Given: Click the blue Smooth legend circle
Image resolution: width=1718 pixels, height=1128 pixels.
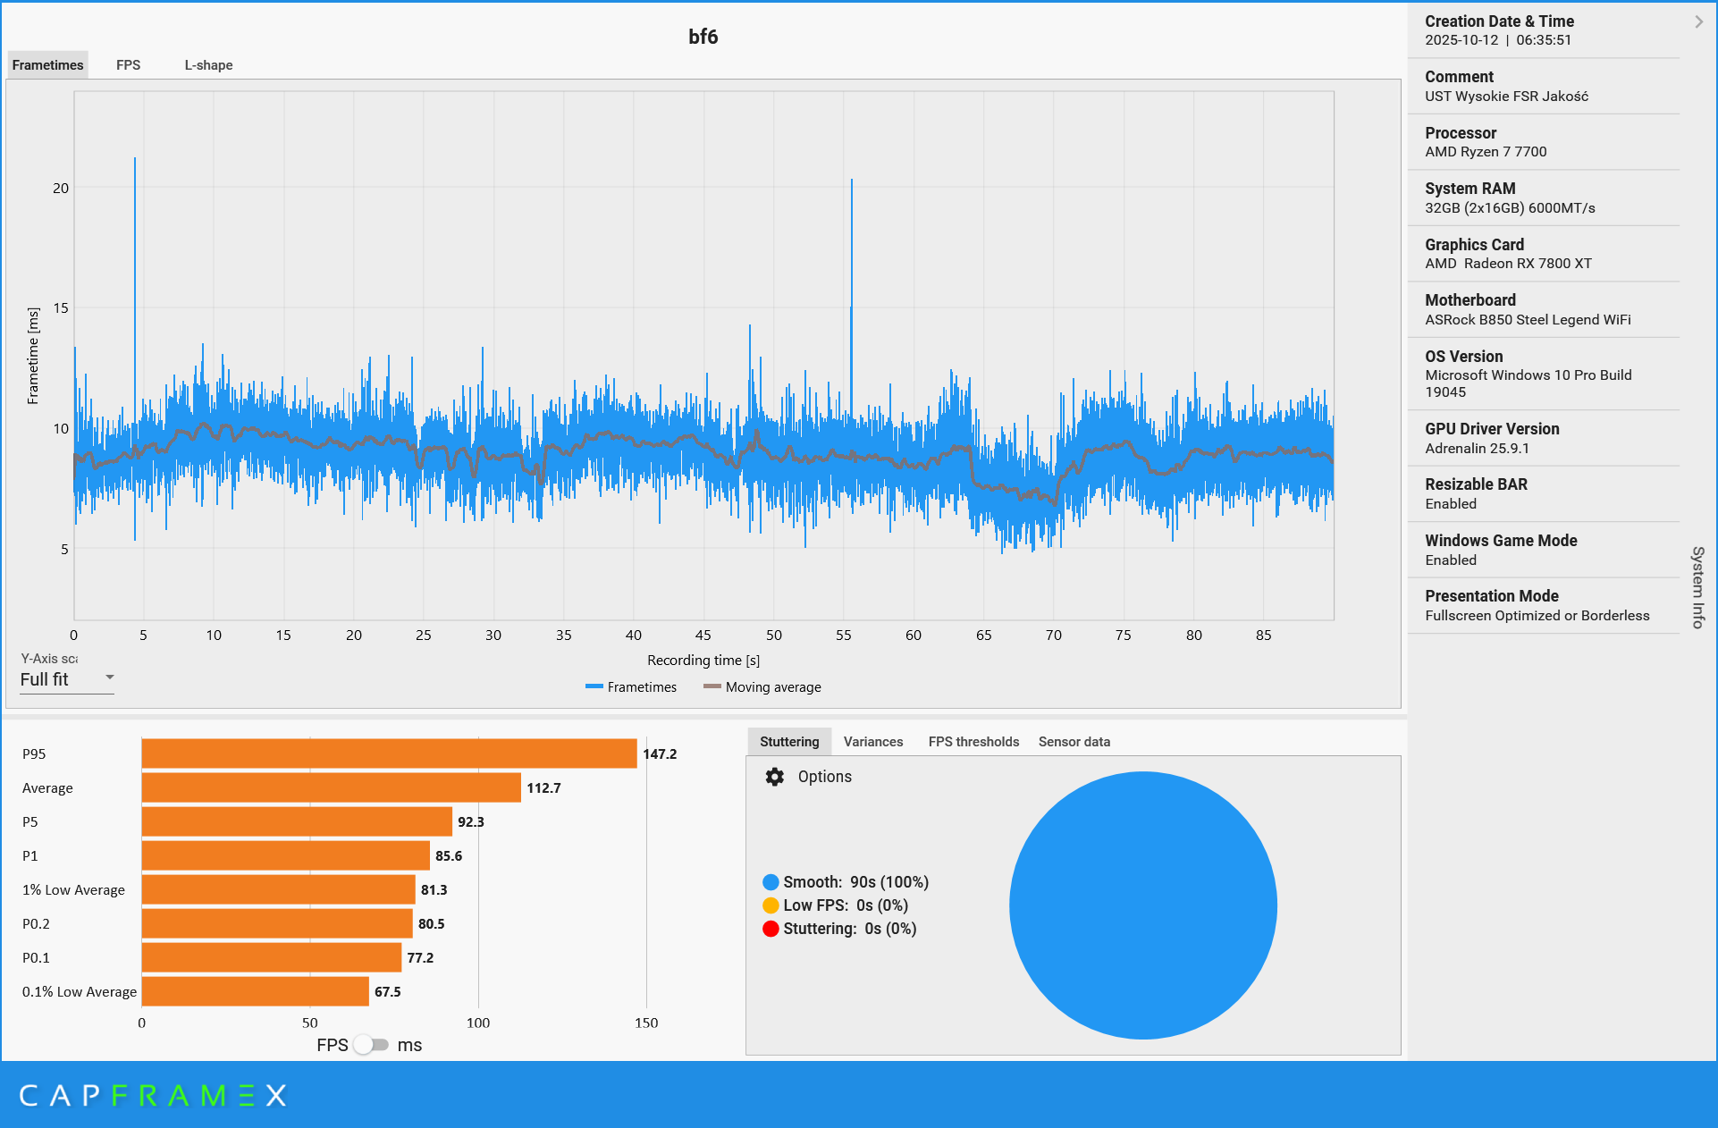Looking at the screenshot, I should click(x=771, y=882).
